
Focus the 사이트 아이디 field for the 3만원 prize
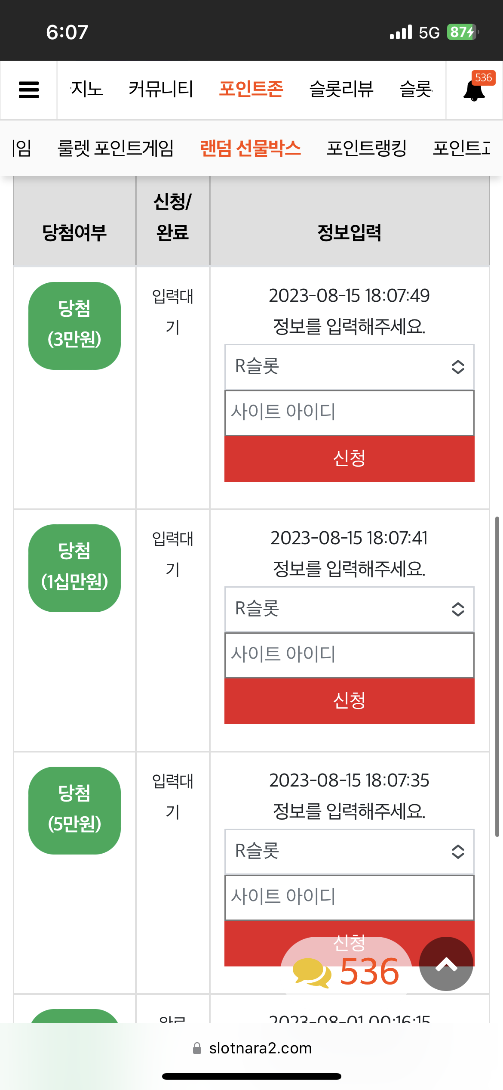(349, 413)
